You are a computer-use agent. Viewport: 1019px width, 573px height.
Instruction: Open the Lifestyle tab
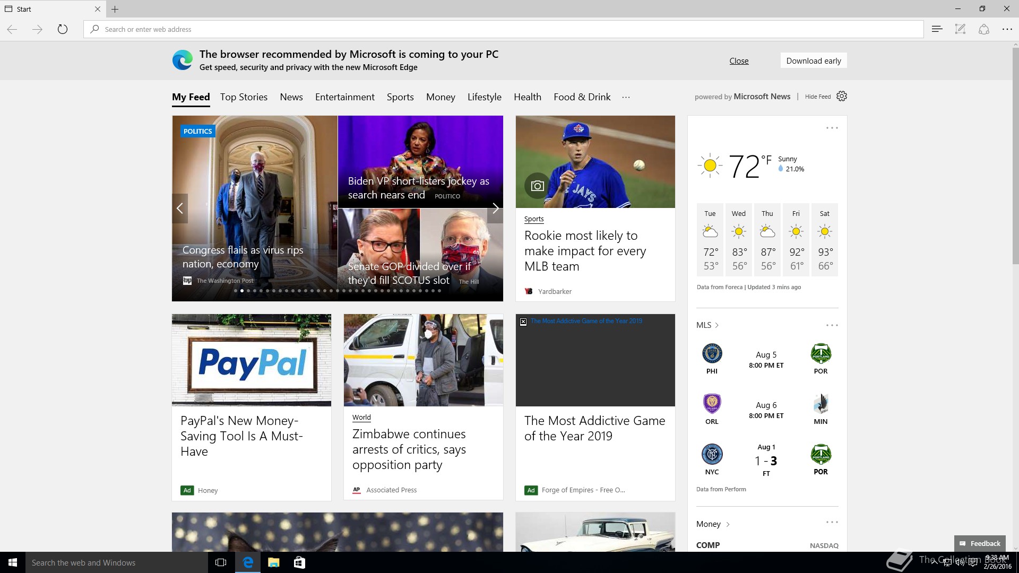click(x=485, y=97)
